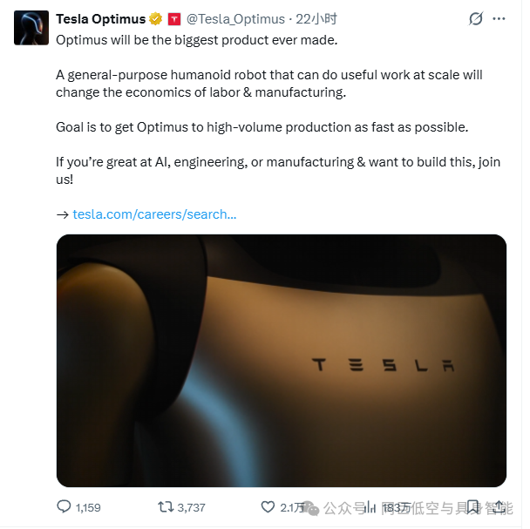Click the "high-volume production" goal paragraph

262,127
